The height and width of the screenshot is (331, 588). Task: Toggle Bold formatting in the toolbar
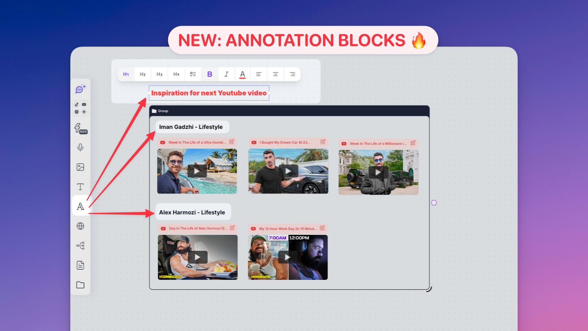click(x=210, y=74)
